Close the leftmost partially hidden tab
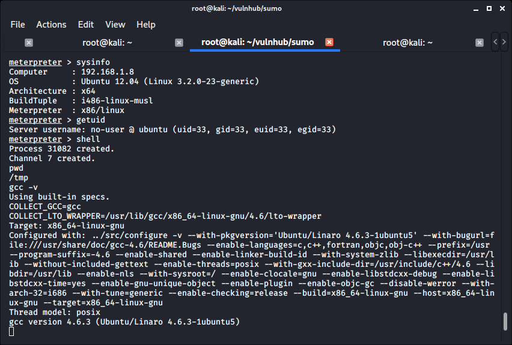The width and height of the screenshot is (512, 345). [x=28, y=43]
